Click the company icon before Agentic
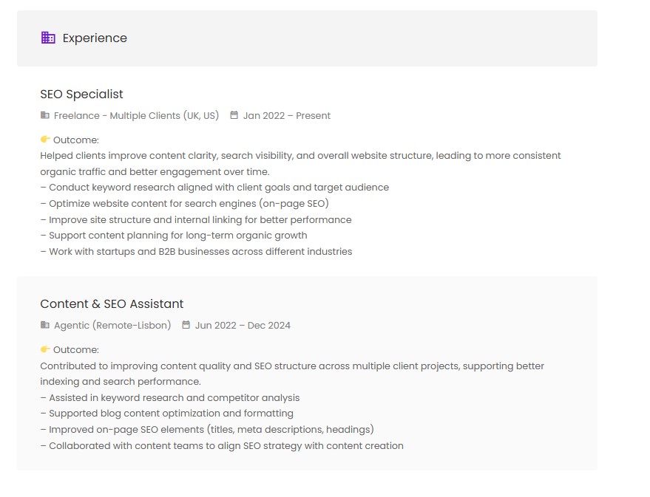Viewport: 650px width, 497px height. click(45, 325)
